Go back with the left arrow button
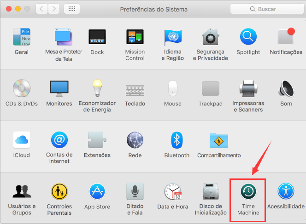The image size is (306, 224). point(41,9)
